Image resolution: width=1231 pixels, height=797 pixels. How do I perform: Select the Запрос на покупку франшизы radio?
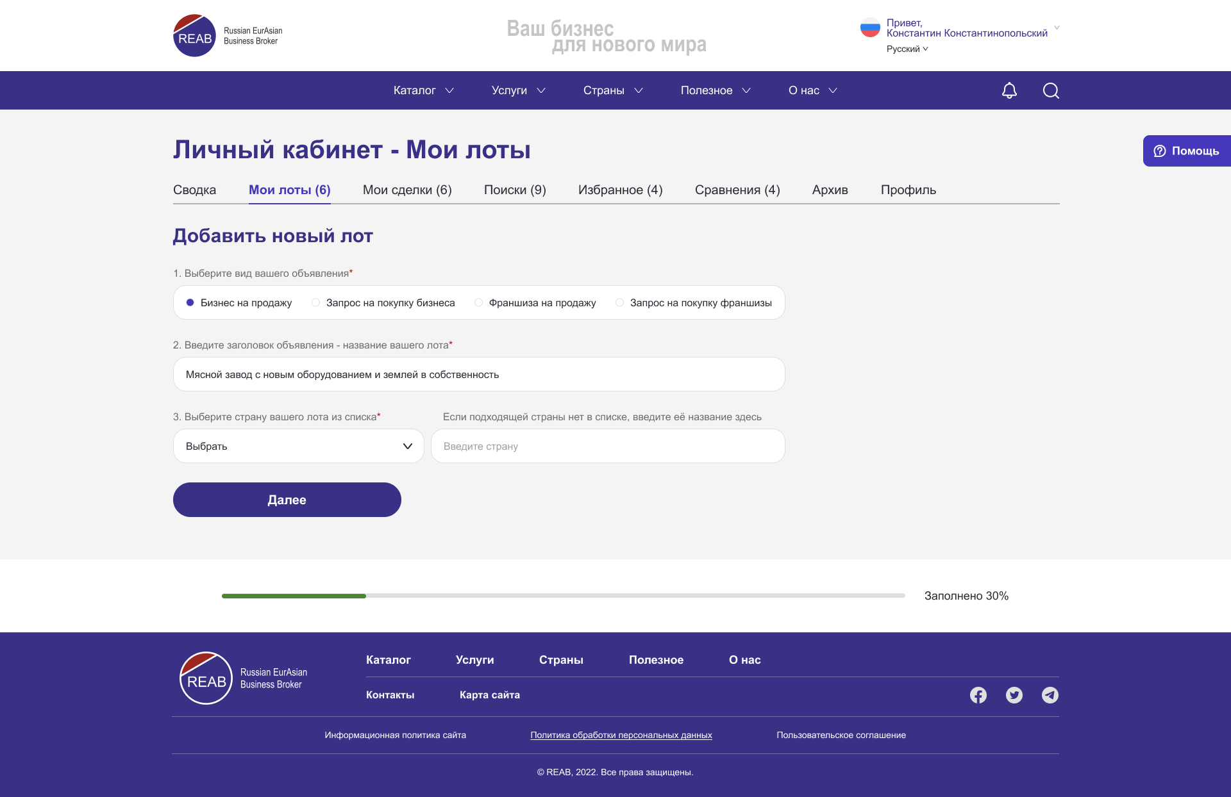pos(620,302)
